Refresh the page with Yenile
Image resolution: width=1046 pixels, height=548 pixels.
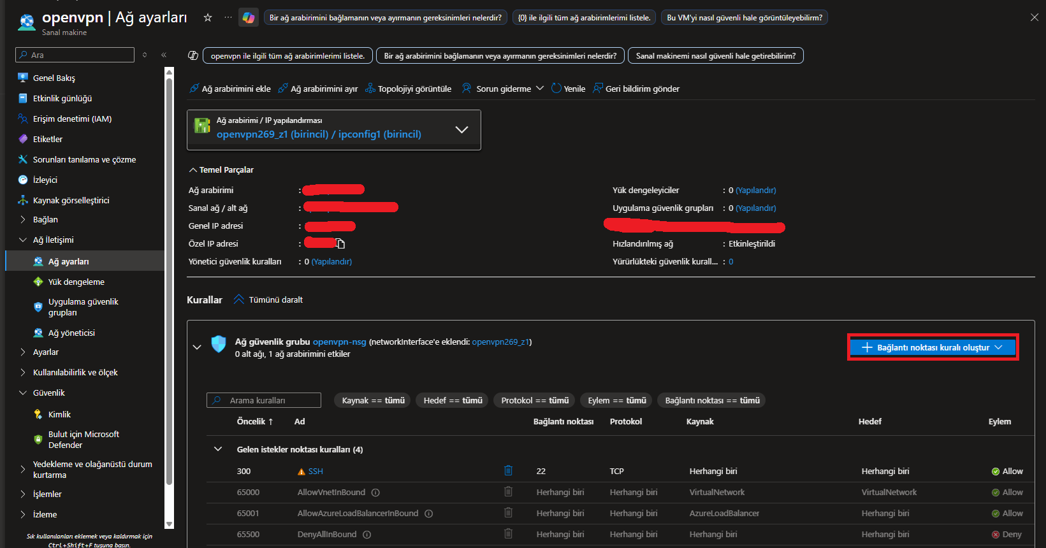coord(568,89)
